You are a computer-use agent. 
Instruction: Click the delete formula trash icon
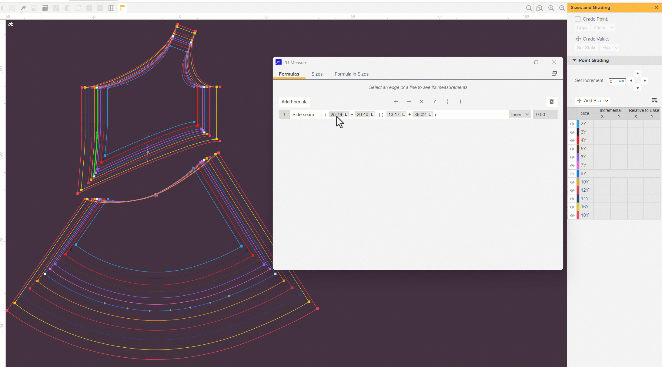click(552, 102)
